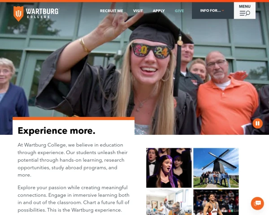The image size is (269, 215).
Task: Open the choir singers photo thumbnail
Action: tap(169, 168)
